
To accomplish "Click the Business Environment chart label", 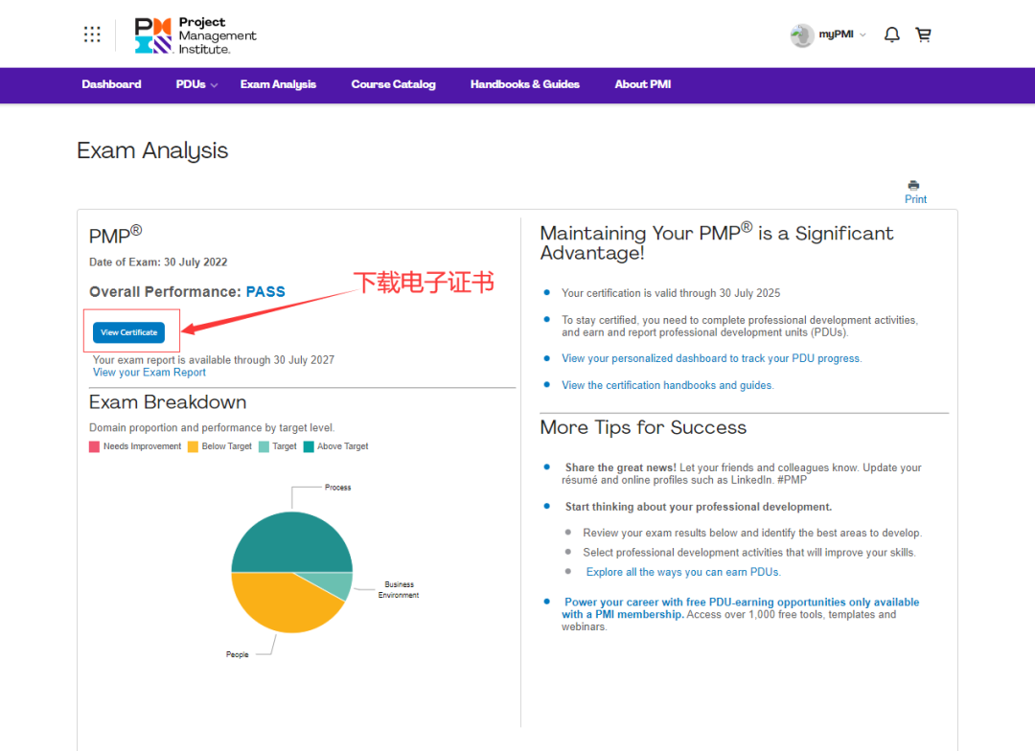I will pos(399,589).
